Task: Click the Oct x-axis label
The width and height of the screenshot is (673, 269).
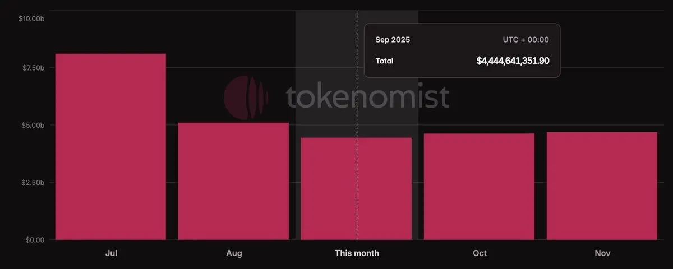Action: click(x=480, y=253)
